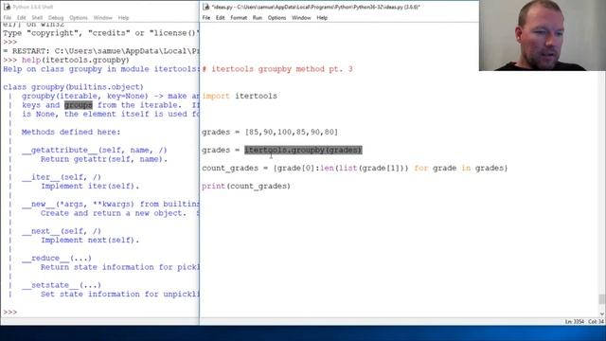Open Help menu in ideas.py editor
The image size is (606, 341).
(322, 18)
